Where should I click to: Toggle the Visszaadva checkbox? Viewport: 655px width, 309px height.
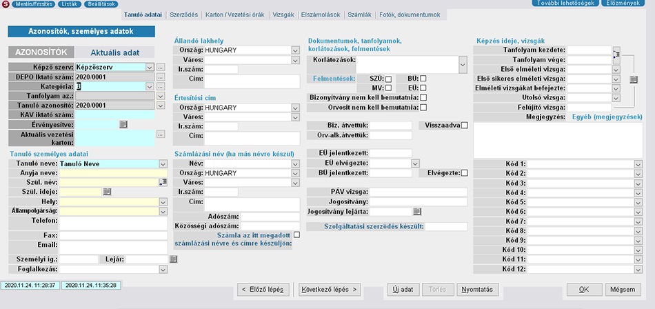pyautogui.click(x=465, y=125)
